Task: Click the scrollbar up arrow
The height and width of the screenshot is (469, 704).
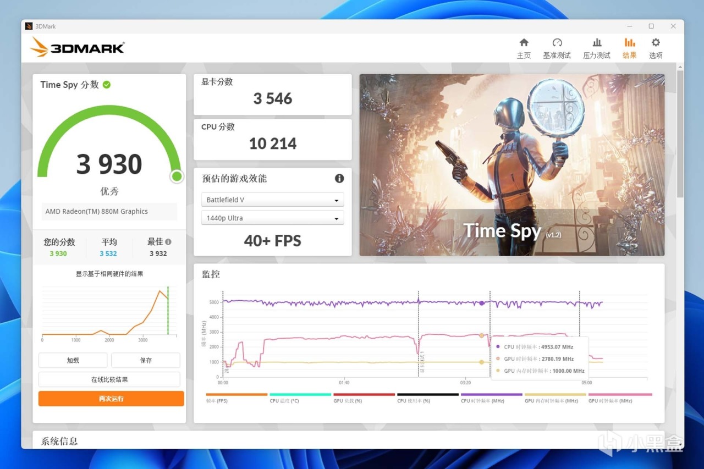Action: [680, 67]
